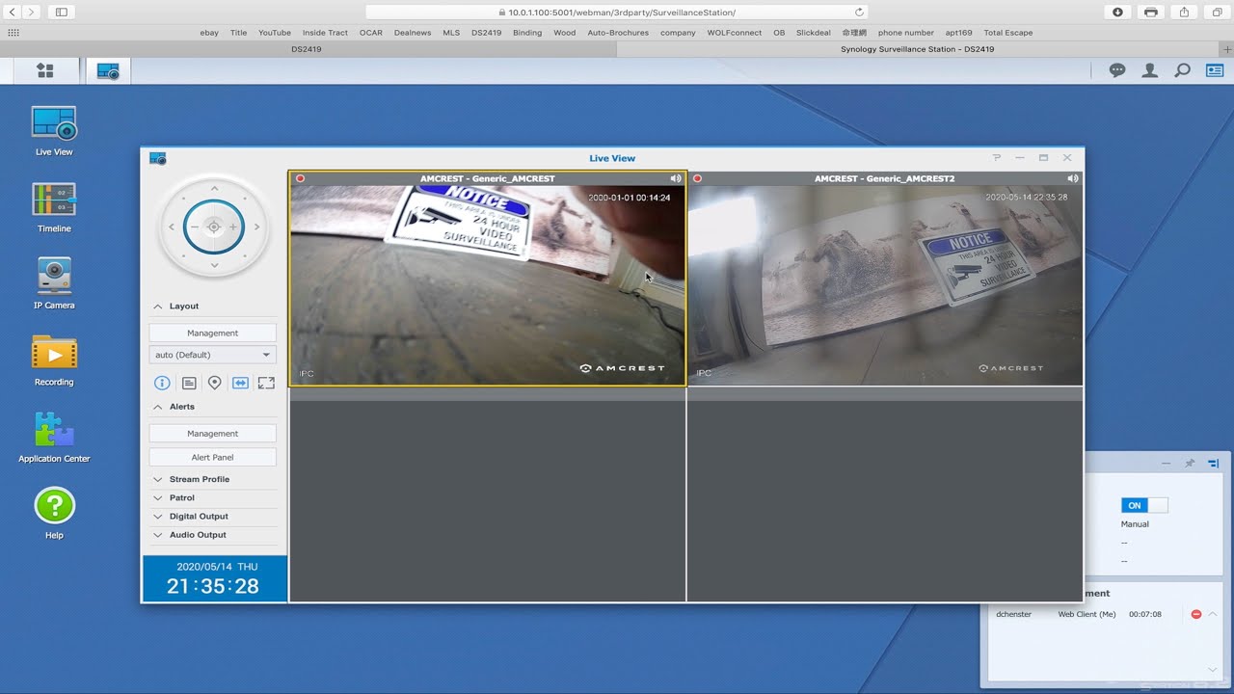The width and height of the screenshot is (1234, 694).
Task: Open ebay bookmark
Action: (209, 33)
